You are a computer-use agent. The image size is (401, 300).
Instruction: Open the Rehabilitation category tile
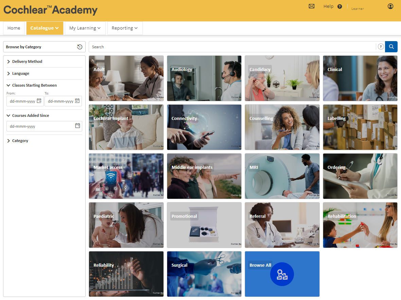[x=360, y=225]
